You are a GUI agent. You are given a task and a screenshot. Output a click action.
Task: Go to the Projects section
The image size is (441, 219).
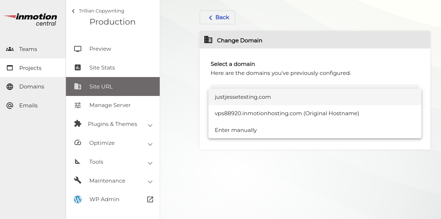[x=30, y=68]
